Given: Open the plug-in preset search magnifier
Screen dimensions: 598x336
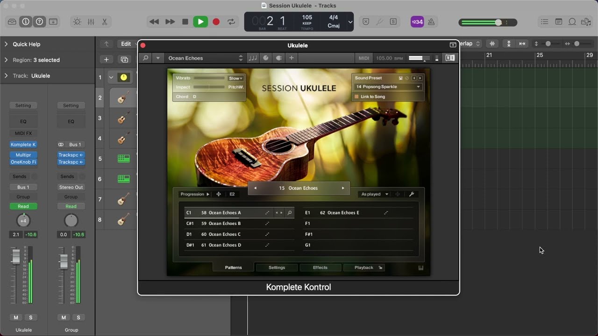Looking at the screenshot, I should point(146,58).
